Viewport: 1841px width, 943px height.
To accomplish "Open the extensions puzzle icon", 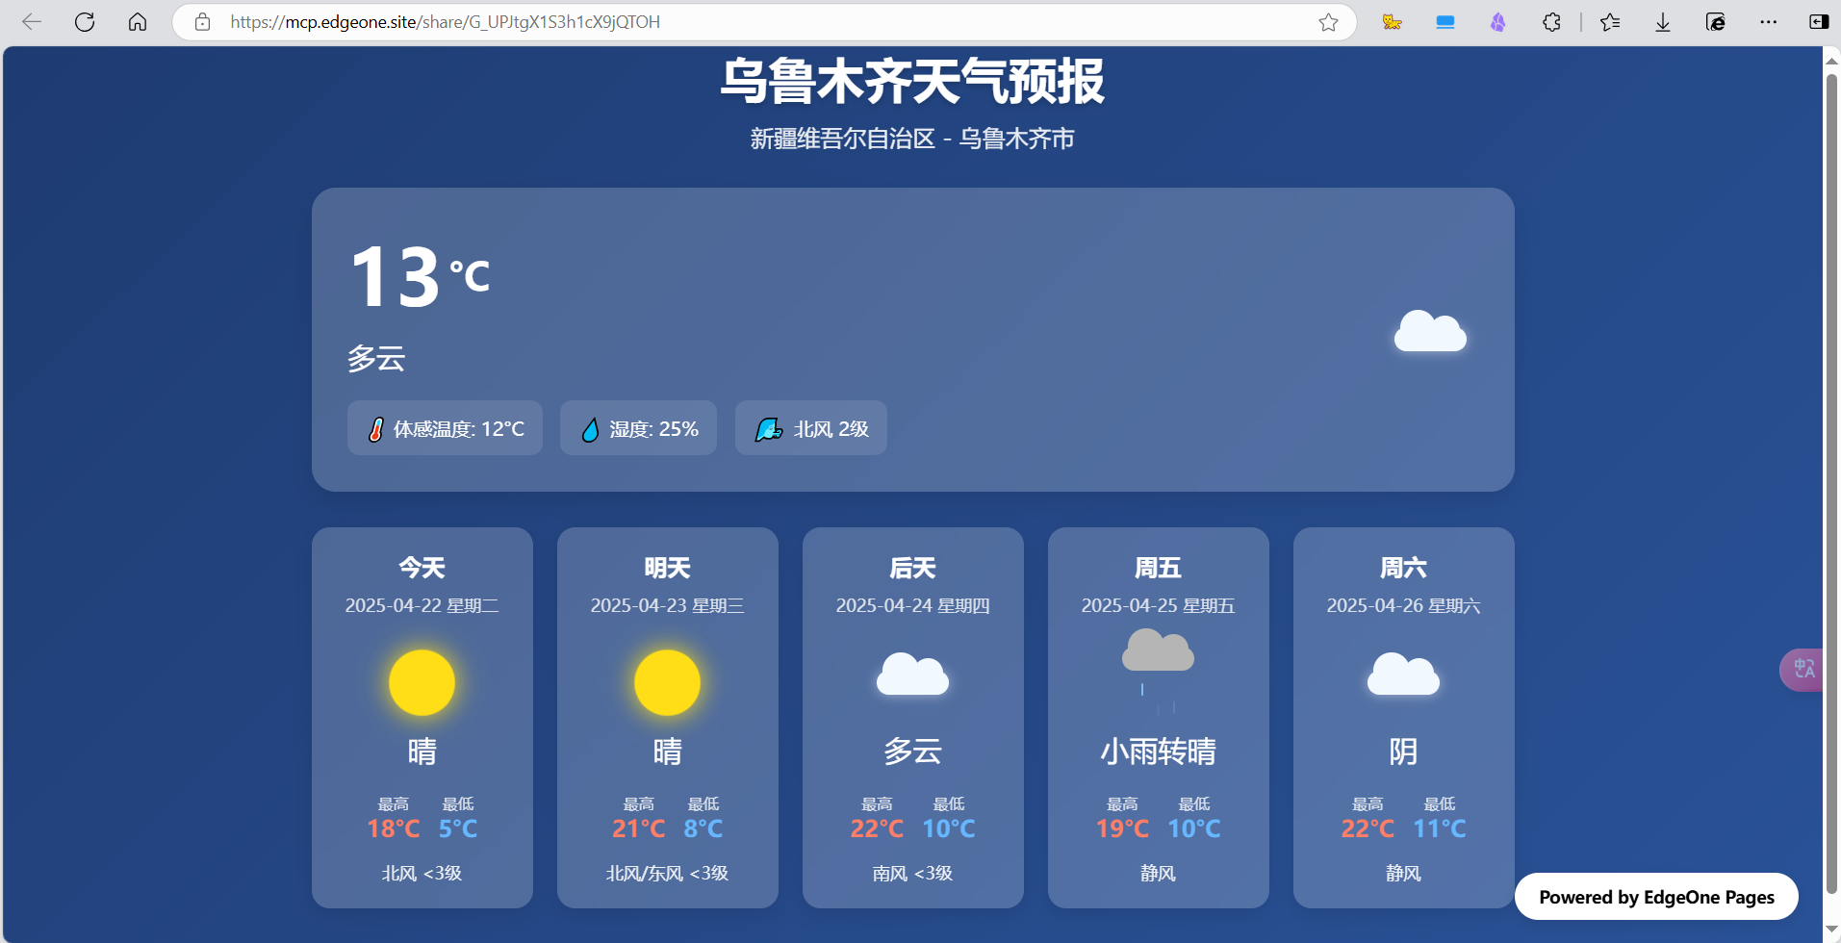I will 1551,22.
